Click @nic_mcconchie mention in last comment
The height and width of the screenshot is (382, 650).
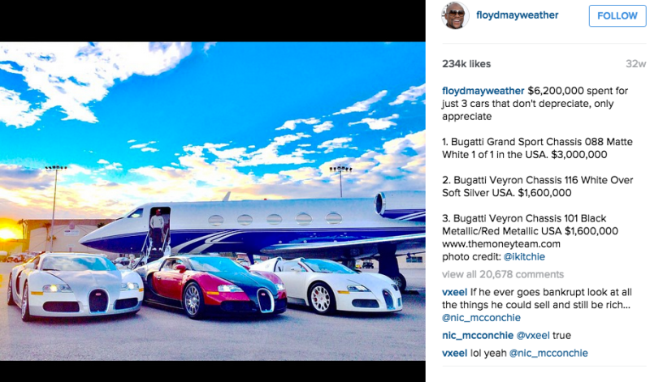coord(548,353)
